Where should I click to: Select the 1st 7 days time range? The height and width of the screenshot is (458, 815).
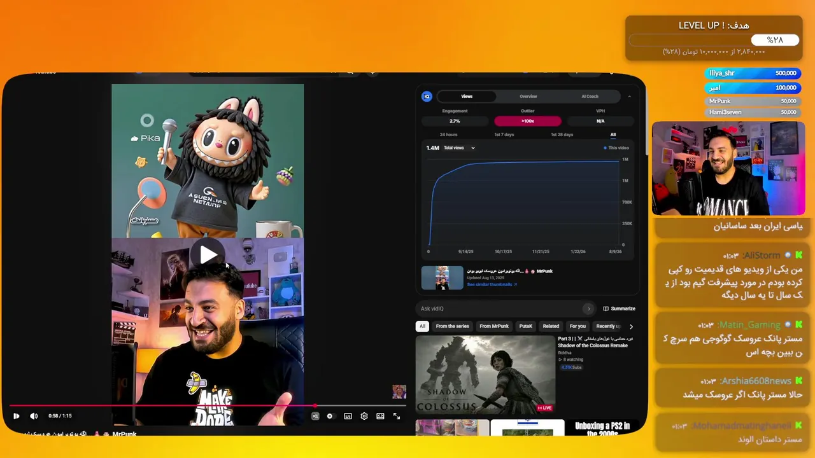pyautogui.click(x=504, y=135)
